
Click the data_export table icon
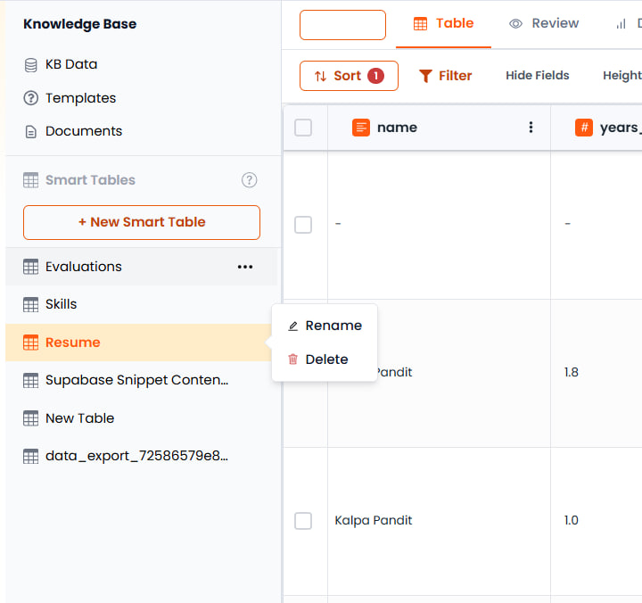click(x=30, y=456)
